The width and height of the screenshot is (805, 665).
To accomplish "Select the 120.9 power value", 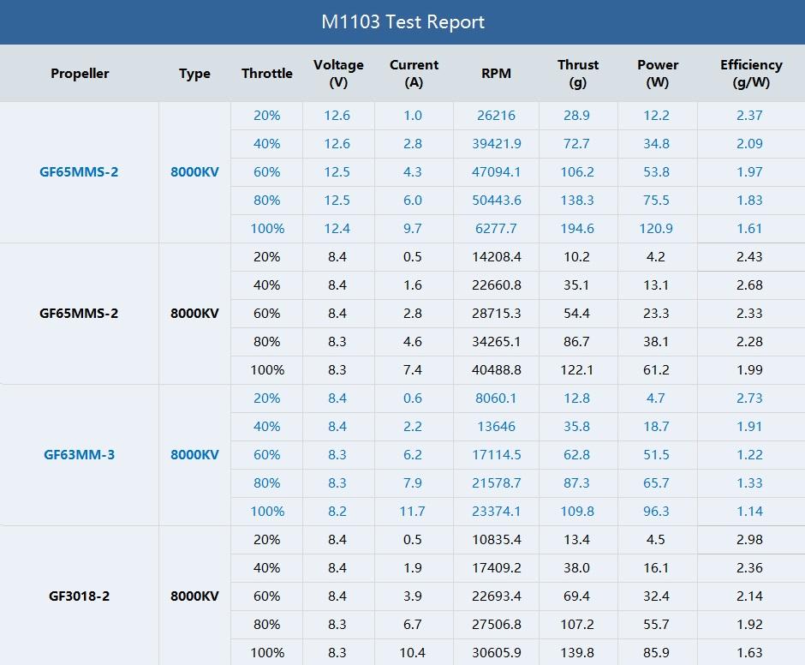I will pos(656,229).
